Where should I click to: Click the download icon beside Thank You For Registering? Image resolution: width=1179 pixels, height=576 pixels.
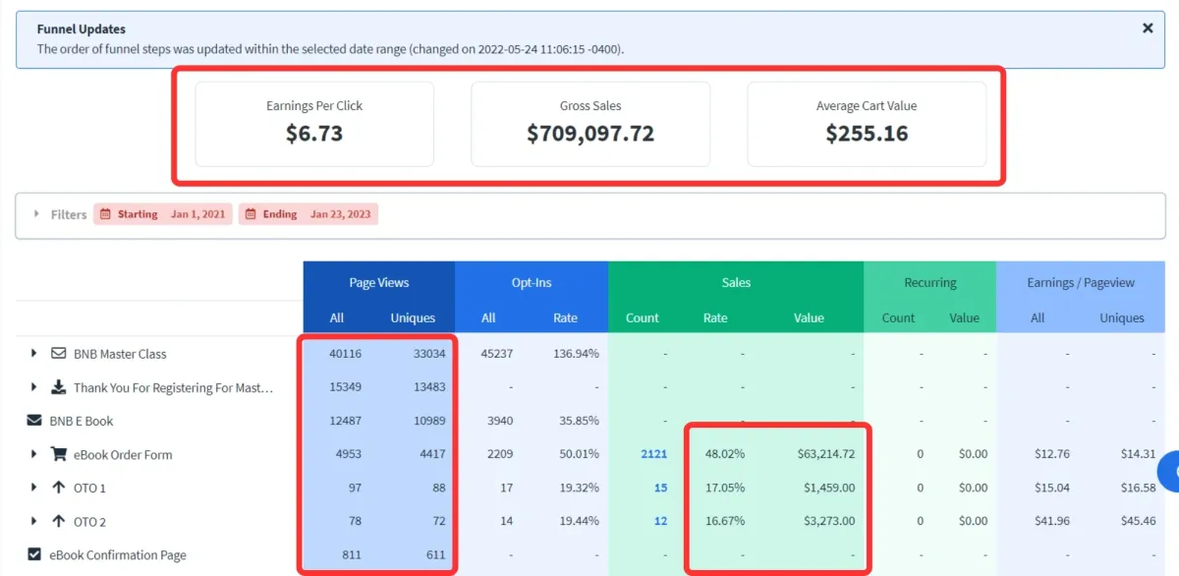click(59, 387)
